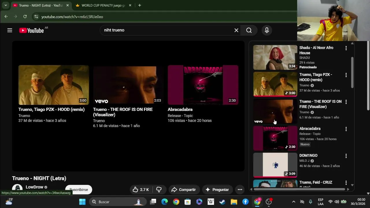Play the HOOD (remix) end-screen thumbnail
The width and height of the screenshot is (370, 208).
pyautogui.click(x=53, y=85)
